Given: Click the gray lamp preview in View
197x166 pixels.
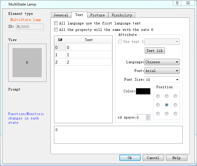Looking at the screenshot, I should (27, 63).
